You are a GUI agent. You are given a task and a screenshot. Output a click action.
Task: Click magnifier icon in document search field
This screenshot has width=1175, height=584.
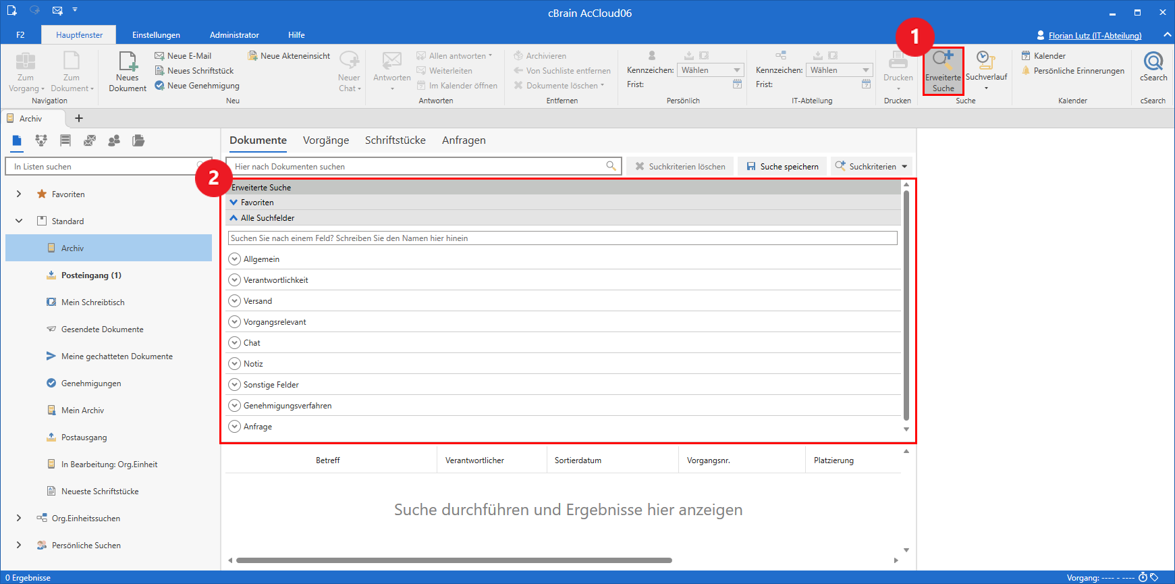pos(611,166)
